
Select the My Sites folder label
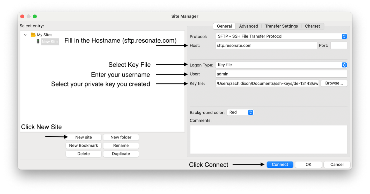coord(45,35)
